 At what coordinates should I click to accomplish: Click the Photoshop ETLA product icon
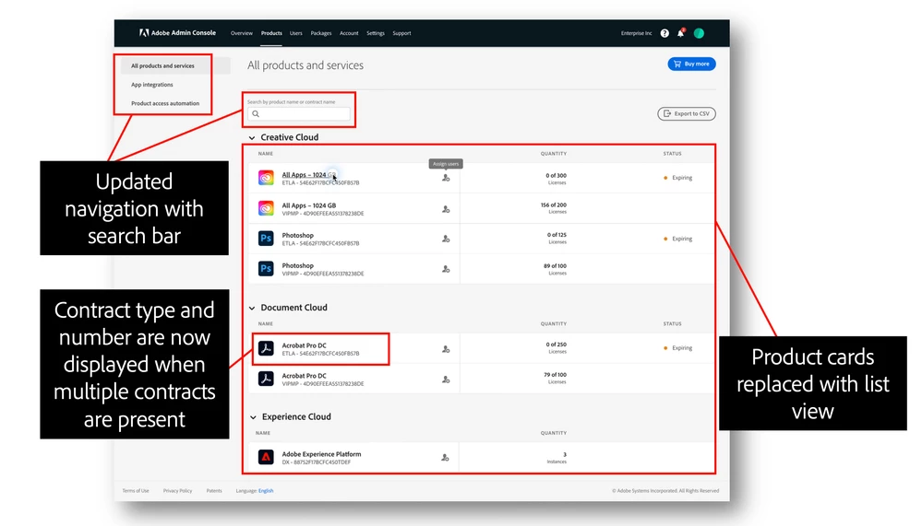pos(266,239)
